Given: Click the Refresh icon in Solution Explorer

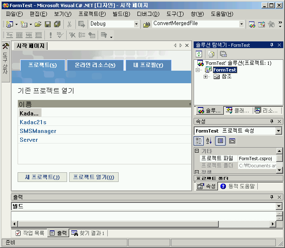Looking at the screenshot, I should click(199, 54).
